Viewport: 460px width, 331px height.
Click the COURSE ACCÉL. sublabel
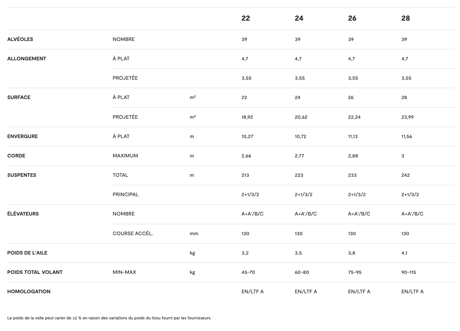click(133, 234)
